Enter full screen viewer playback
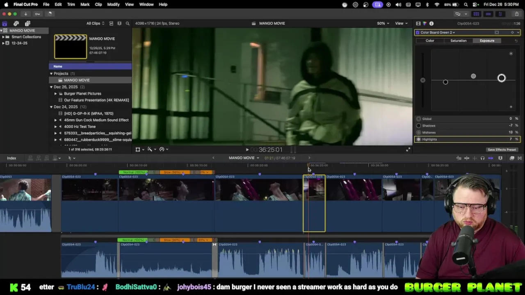Viewport: 525px width, 295px height. pos(408,150)
